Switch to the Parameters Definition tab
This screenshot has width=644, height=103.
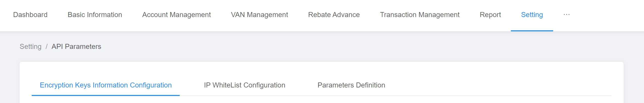(x=351, y=85)
